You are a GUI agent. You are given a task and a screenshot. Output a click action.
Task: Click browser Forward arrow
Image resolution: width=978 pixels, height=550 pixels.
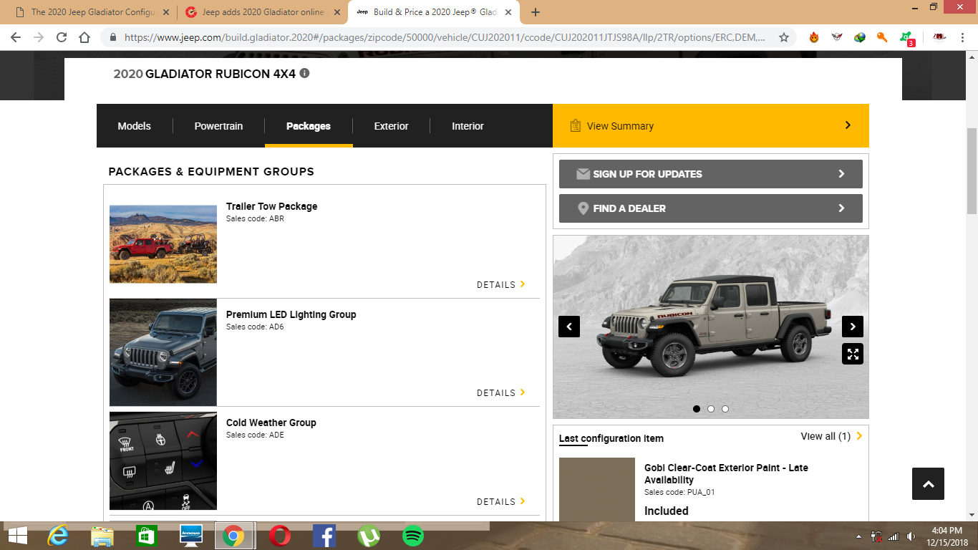[39, 37]
